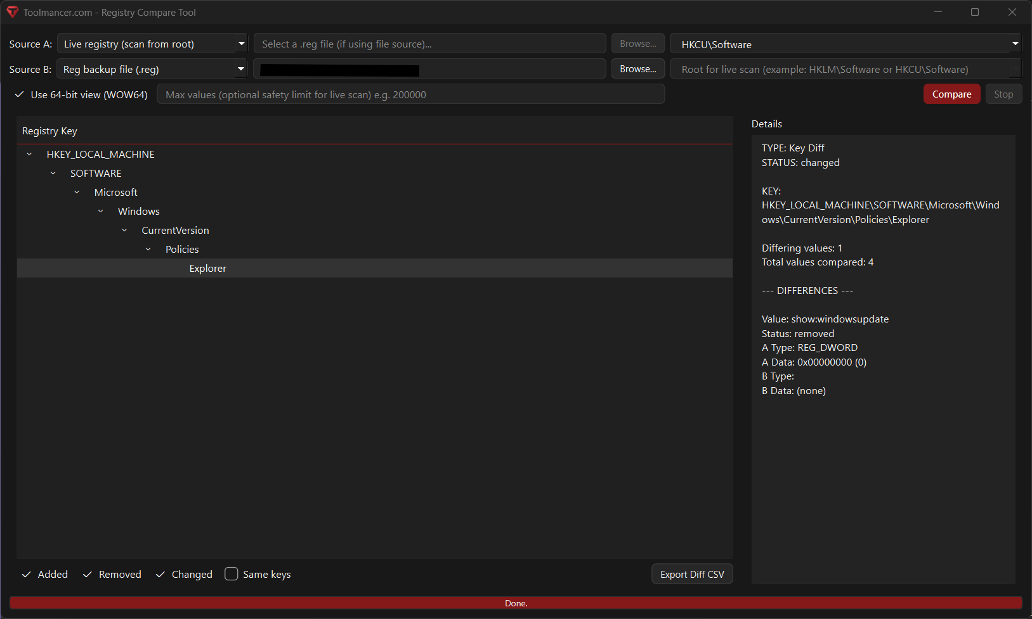Click the Registry Key column header

tap(374, 131)
